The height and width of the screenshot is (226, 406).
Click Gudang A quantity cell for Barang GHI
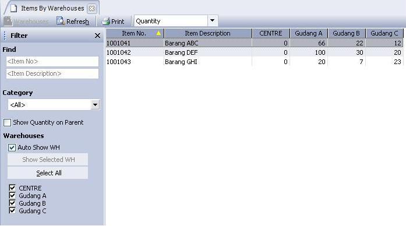point(309,62)
